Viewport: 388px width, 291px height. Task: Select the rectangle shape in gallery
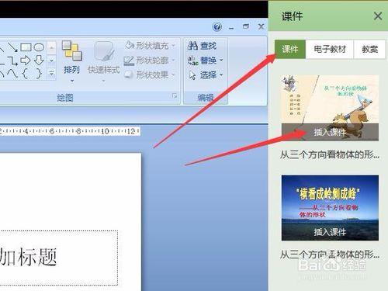[26, 47]
